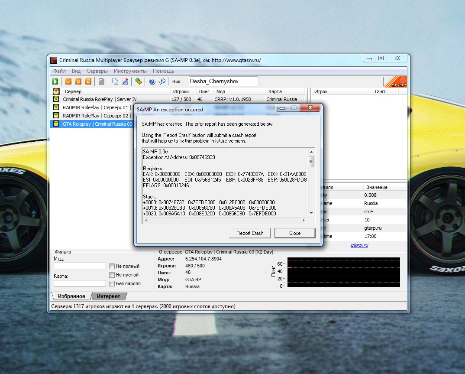The width and height of the screenshot is (465, 374).
Task: Click the Copy Server Info pages icon
Action: [115, 81]
